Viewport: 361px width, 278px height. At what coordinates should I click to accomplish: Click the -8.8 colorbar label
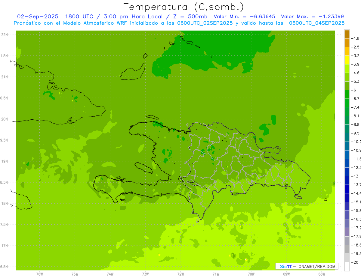coord(355,124)
